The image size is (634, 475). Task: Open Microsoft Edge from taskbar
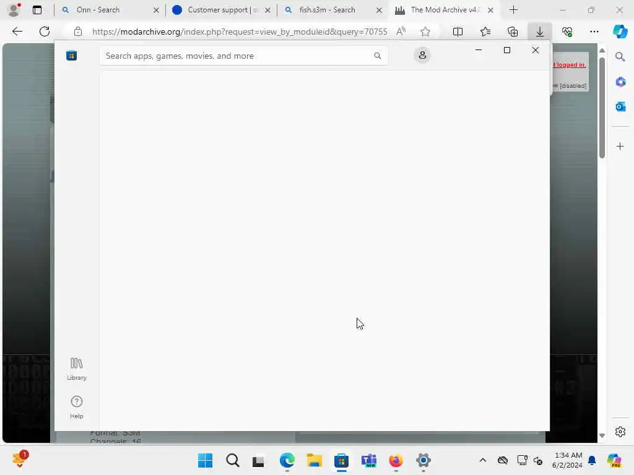point(287,460)
